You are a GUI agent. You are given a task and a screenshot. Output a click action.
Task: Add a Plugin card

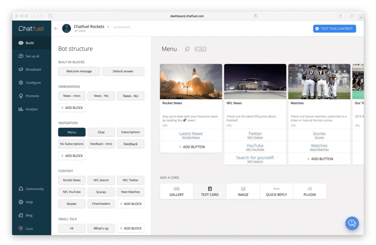coord(310,191)
